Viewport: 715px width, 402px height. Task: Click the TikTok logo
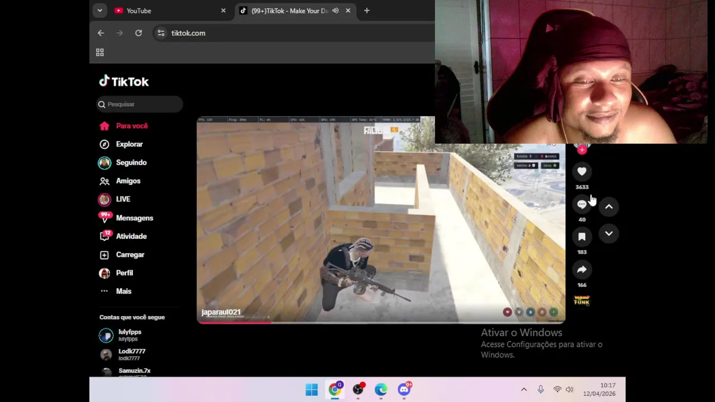click(x=124, y=82)
